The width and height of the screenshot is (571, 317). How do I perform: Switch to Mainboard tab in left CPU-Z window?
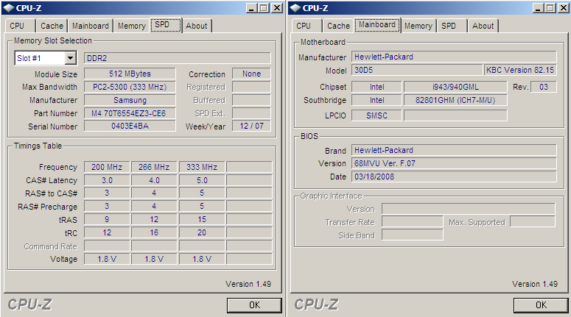[91, 26]
